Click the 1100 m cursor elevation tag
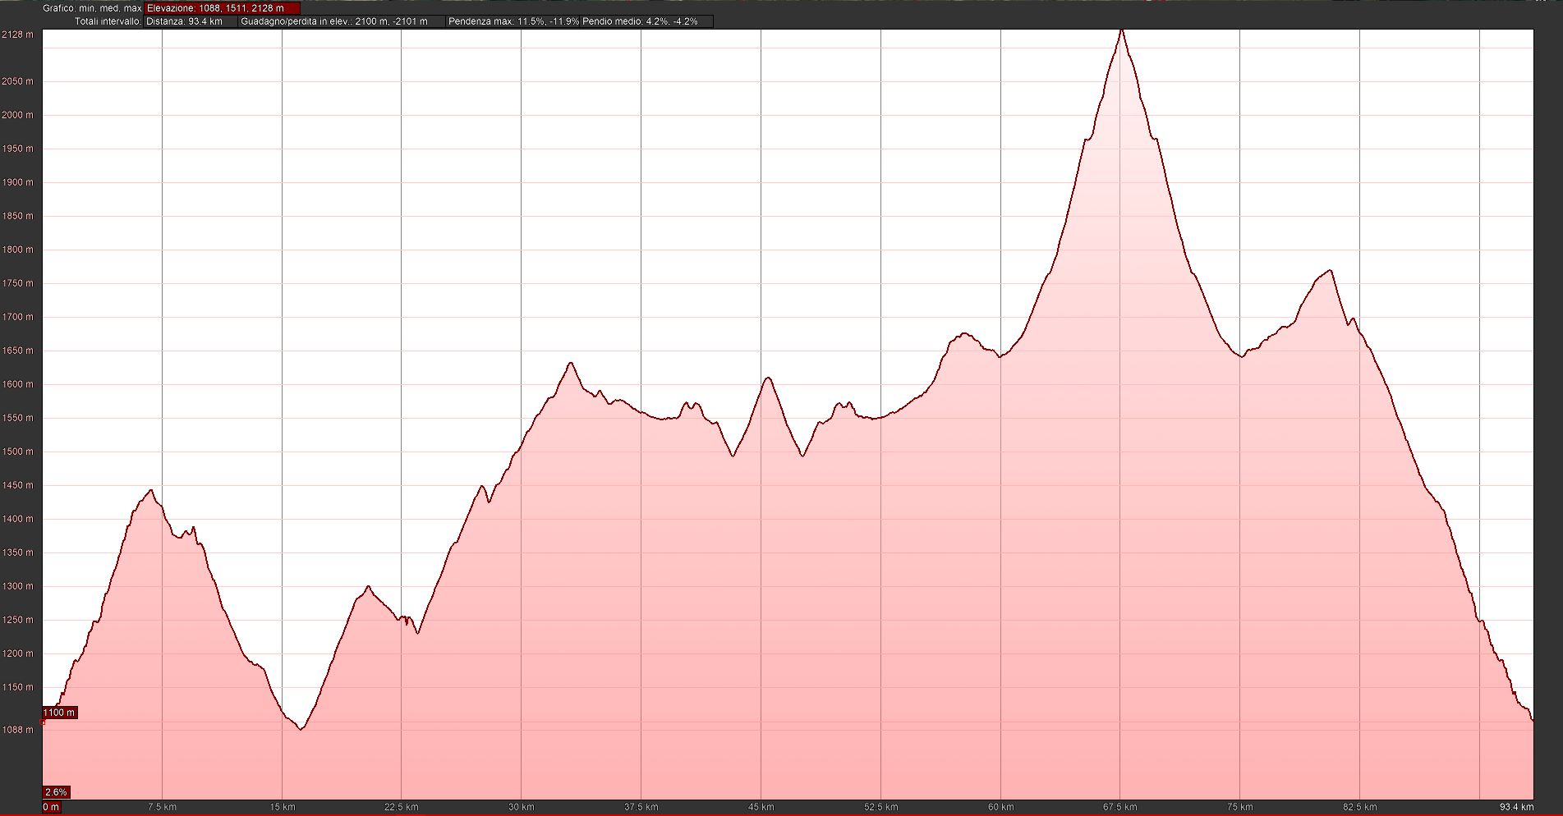This screenshot has height=816, width=1563. coord(60,713)
